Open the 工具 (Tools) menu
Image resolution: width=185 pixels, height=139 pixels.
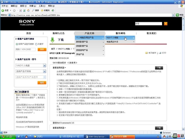coord(42,6)
